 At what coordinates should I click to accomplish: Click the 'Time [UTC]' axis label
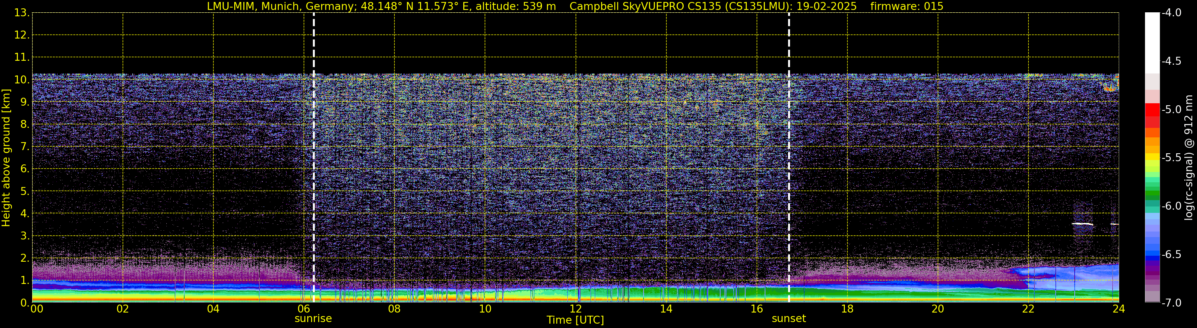[575, 320]
